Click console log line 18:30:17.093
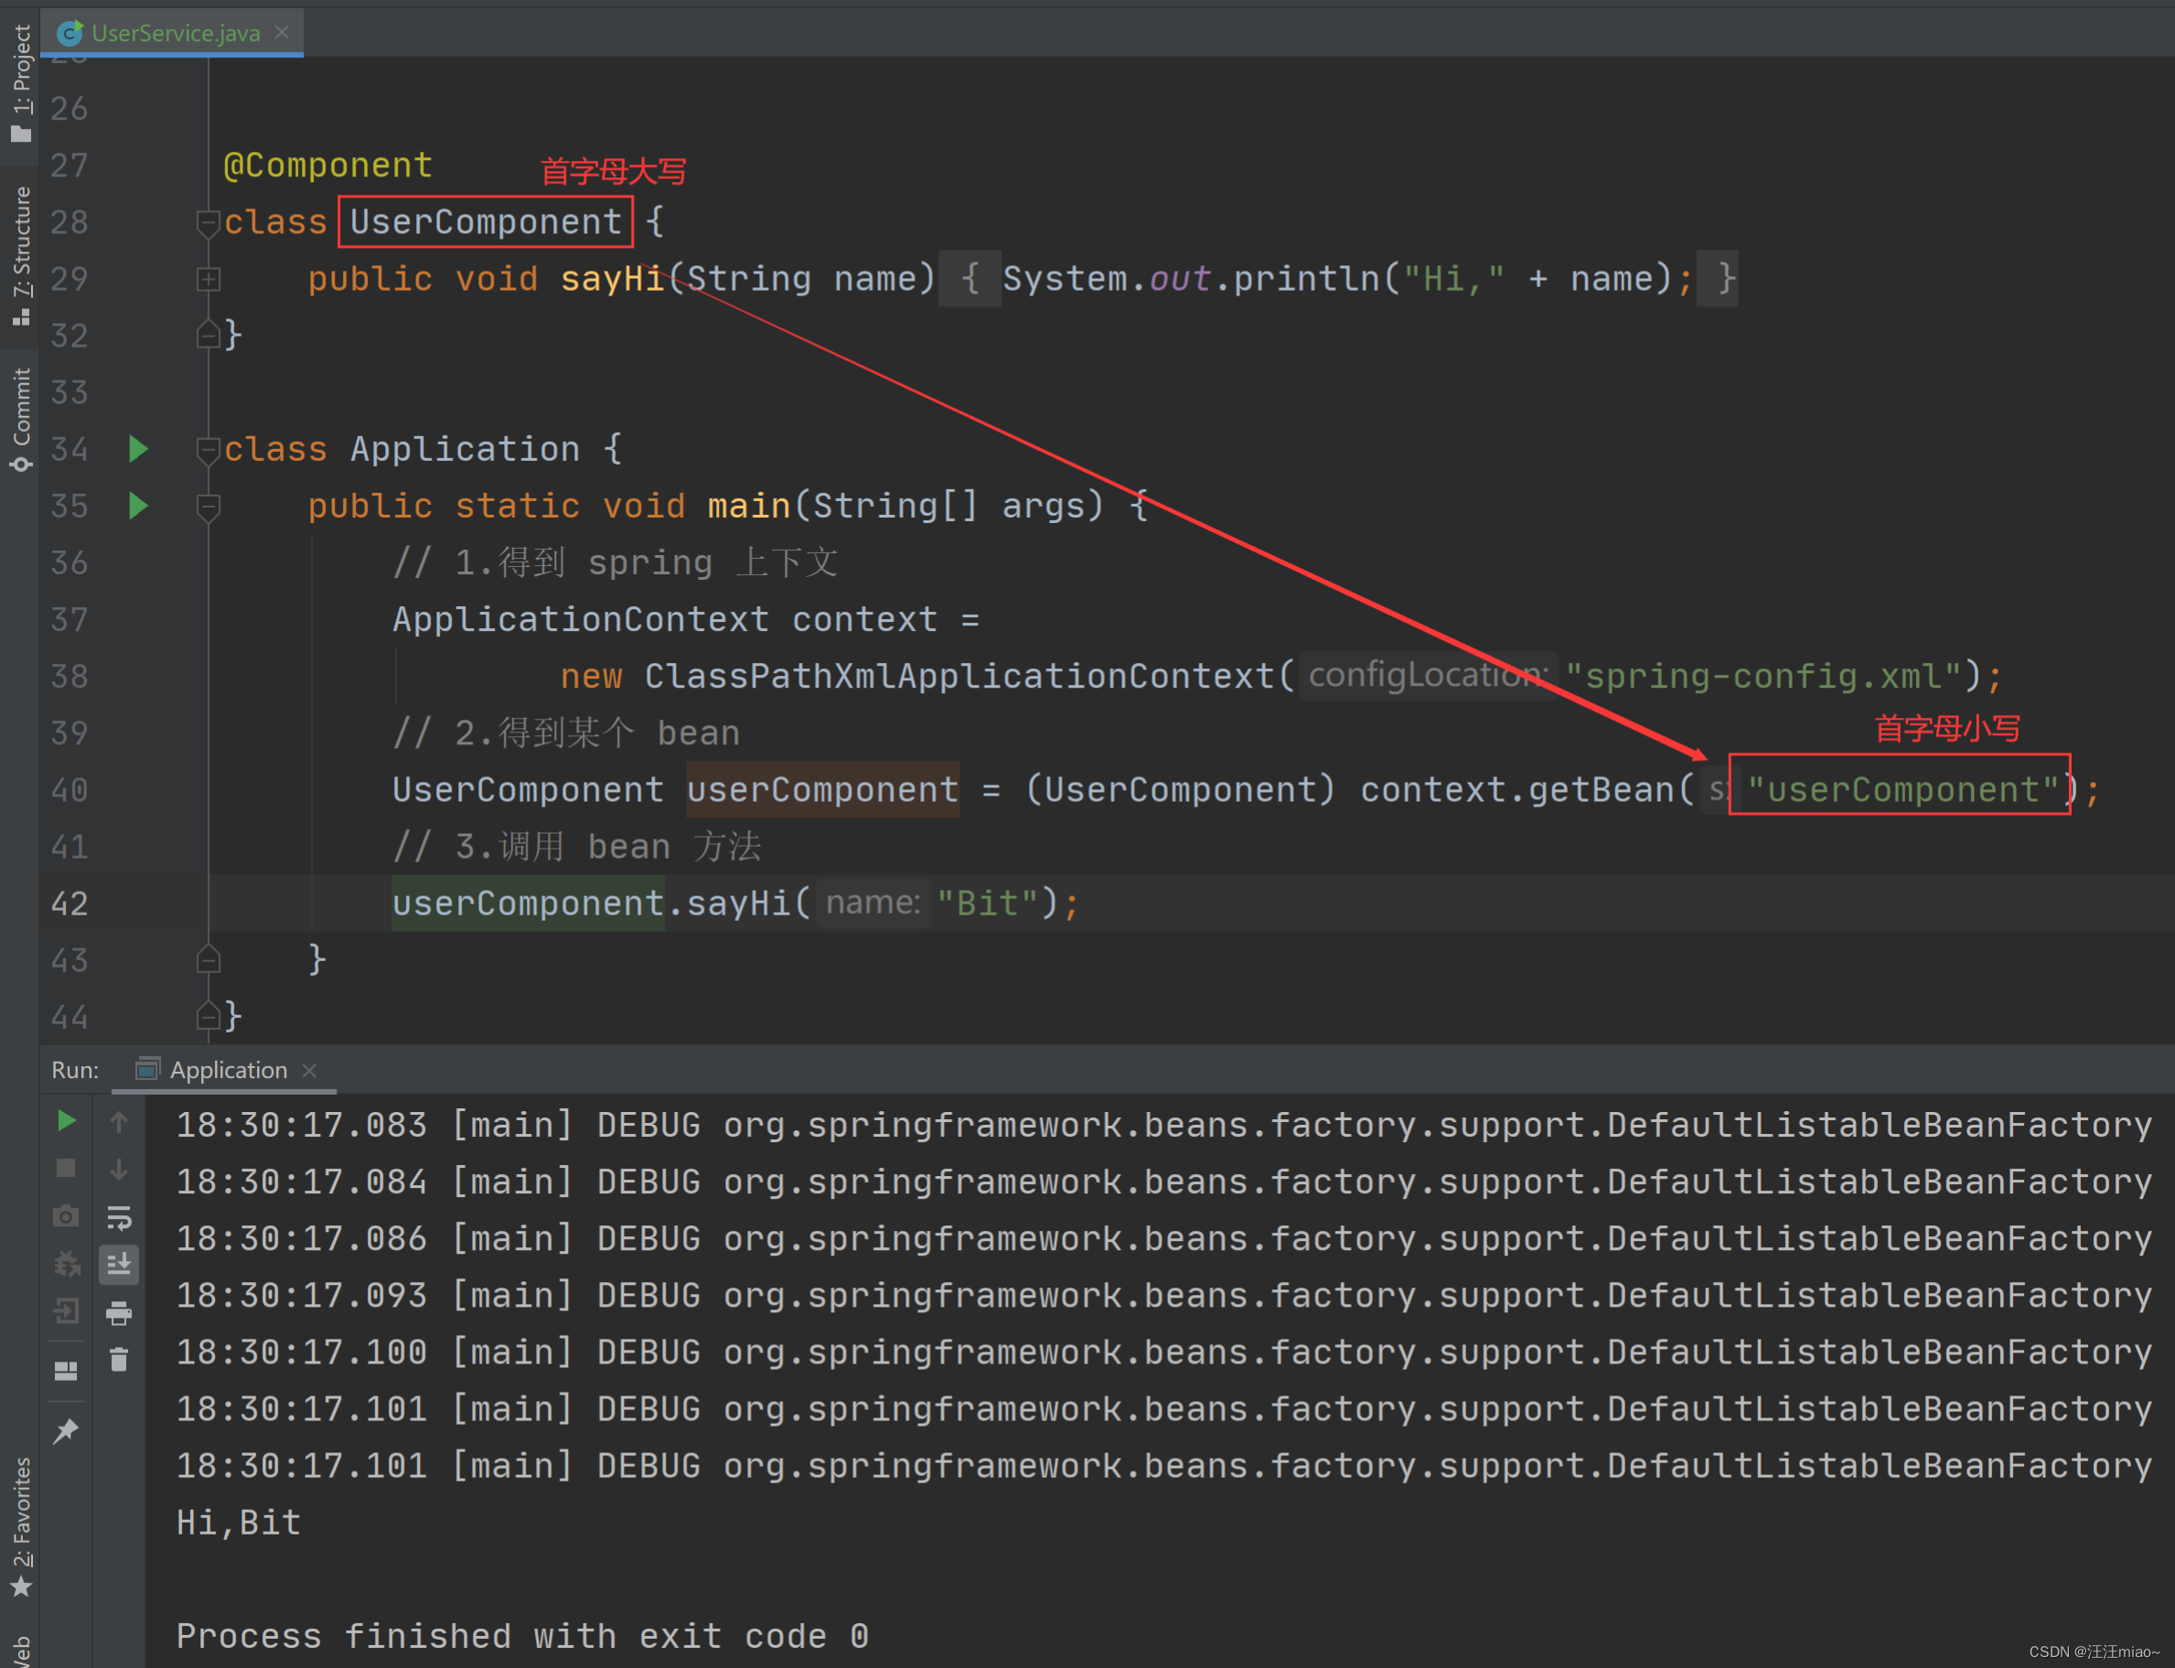The height and width of the screenshot is (1668, 2175). [x=1163, y=1296]
